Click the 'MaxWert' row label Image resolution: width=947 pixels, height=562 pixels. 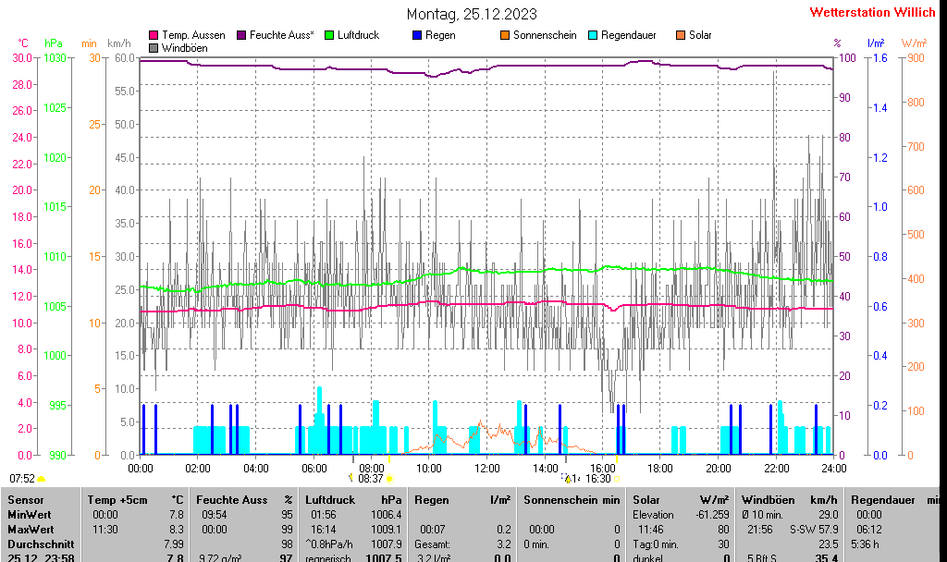(31, 530)
